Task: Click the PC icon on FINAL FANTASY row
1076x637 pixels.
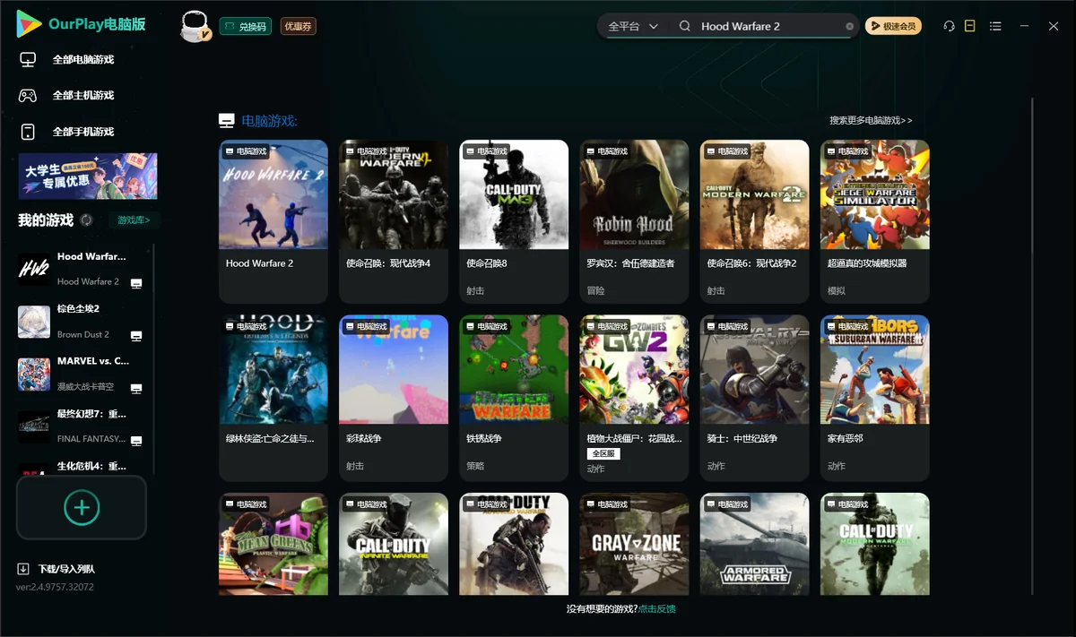Action: (x=136, y=441)
